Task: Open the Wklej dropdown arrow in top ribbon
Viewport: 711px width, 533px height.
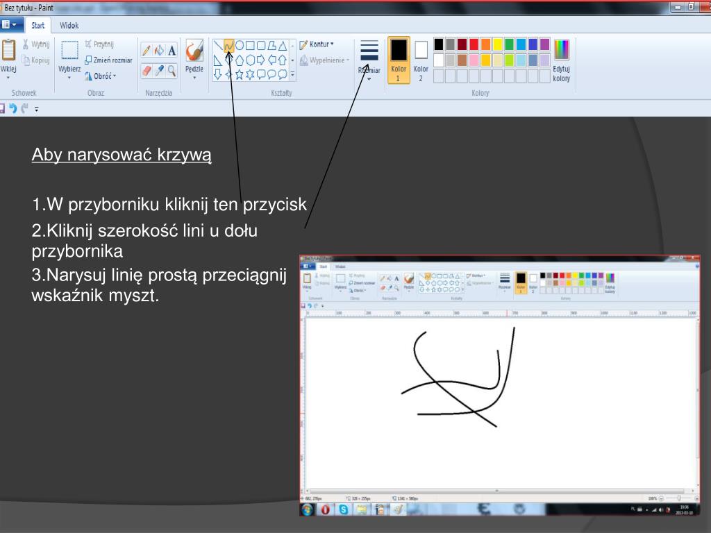Action: [x=8, y=78]
